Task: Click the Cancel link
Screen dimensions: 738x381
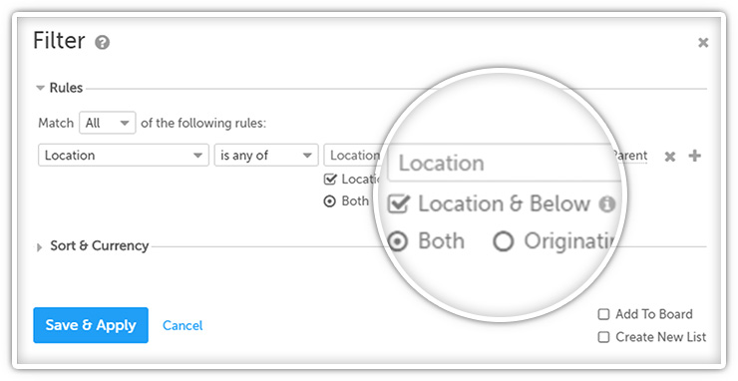Action: coord(183,325)
